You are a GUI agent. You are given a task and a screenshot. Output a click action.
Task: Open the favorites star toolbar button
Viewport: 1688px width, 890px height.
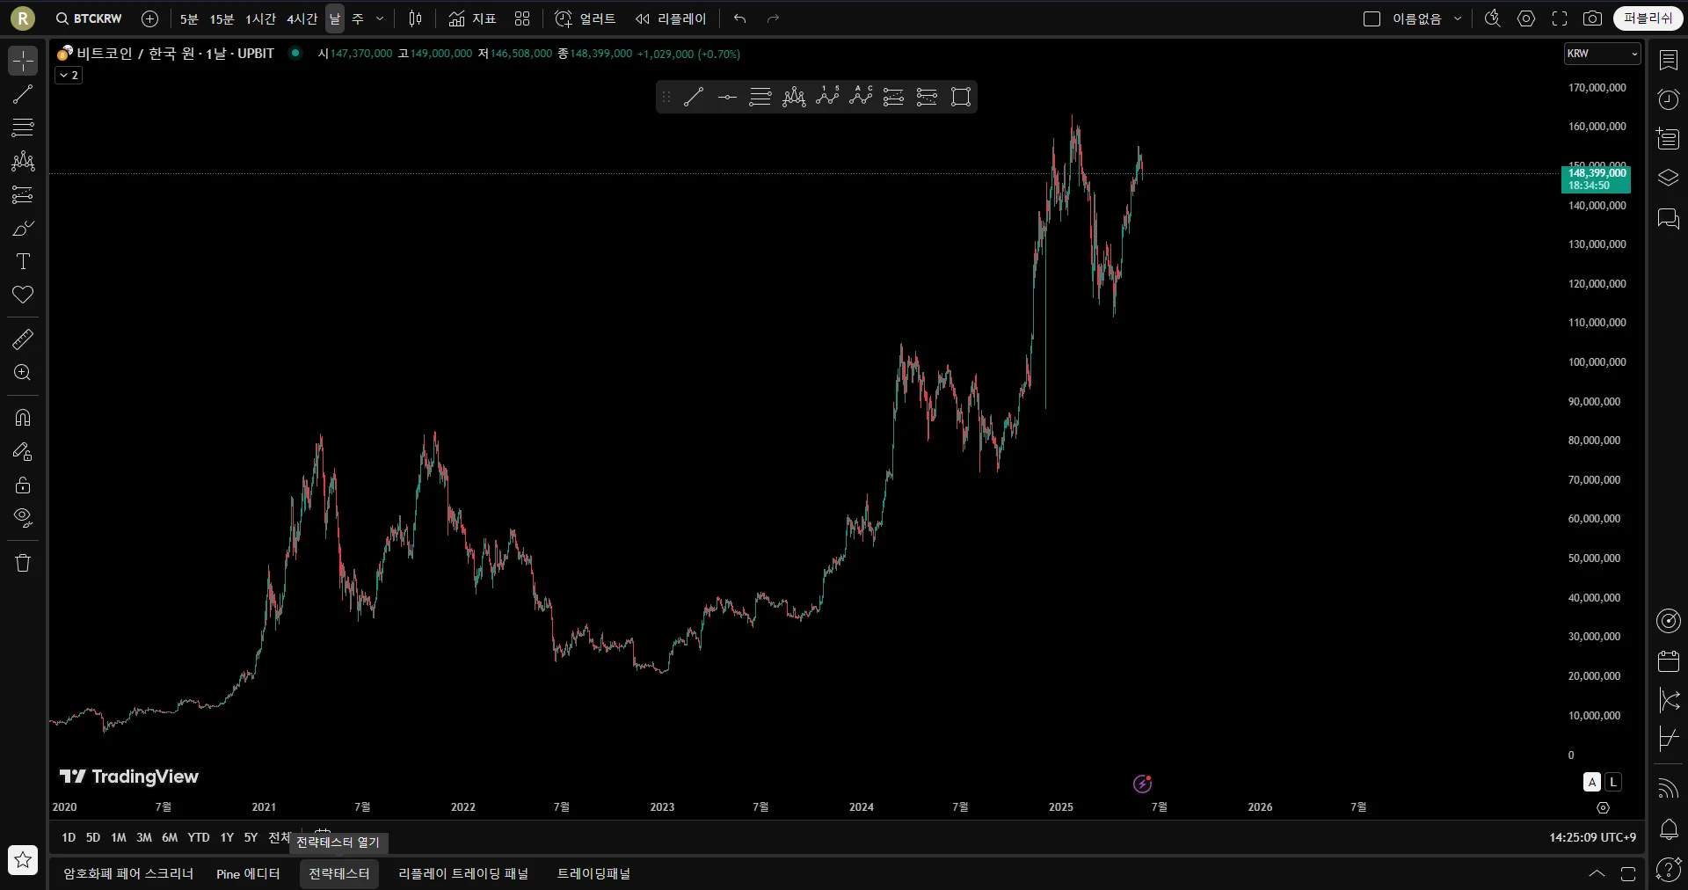click(23, 860)
